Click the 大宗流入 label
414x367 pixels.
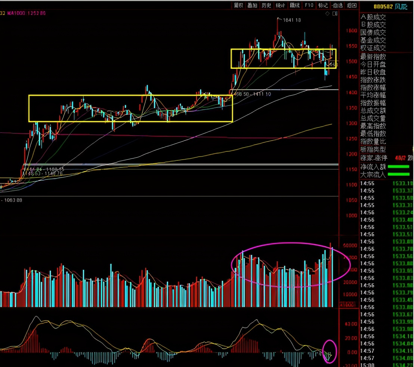tap(373, 174)
